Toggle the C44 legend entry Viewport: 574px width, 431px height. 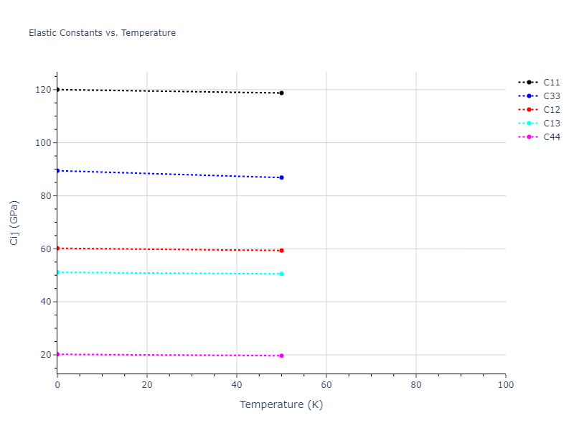551,137
